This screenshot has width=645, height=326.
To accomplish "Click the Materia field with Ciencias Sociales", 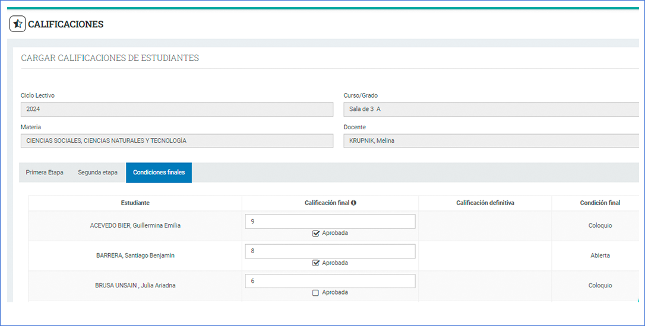I will click(x=176, y=140).
